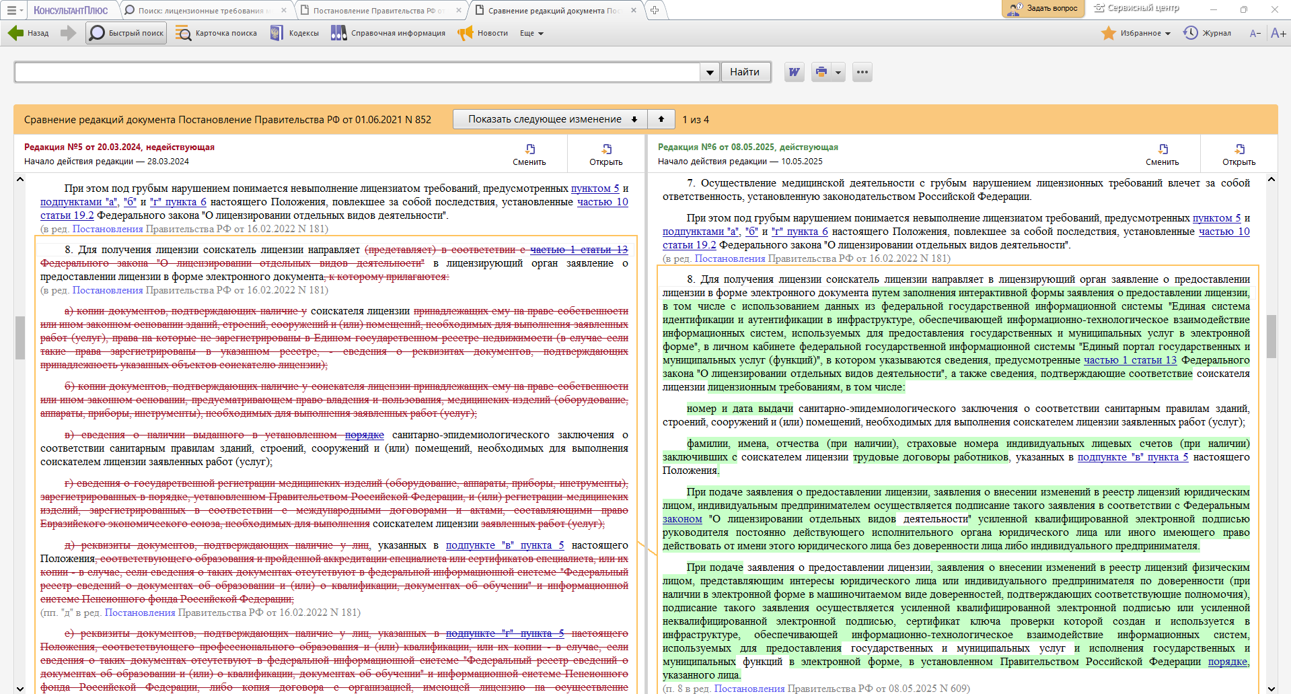This screenshot has height=694, width=1291.
Task: Focus the document search input field
Action: click(x=357, y=72)
